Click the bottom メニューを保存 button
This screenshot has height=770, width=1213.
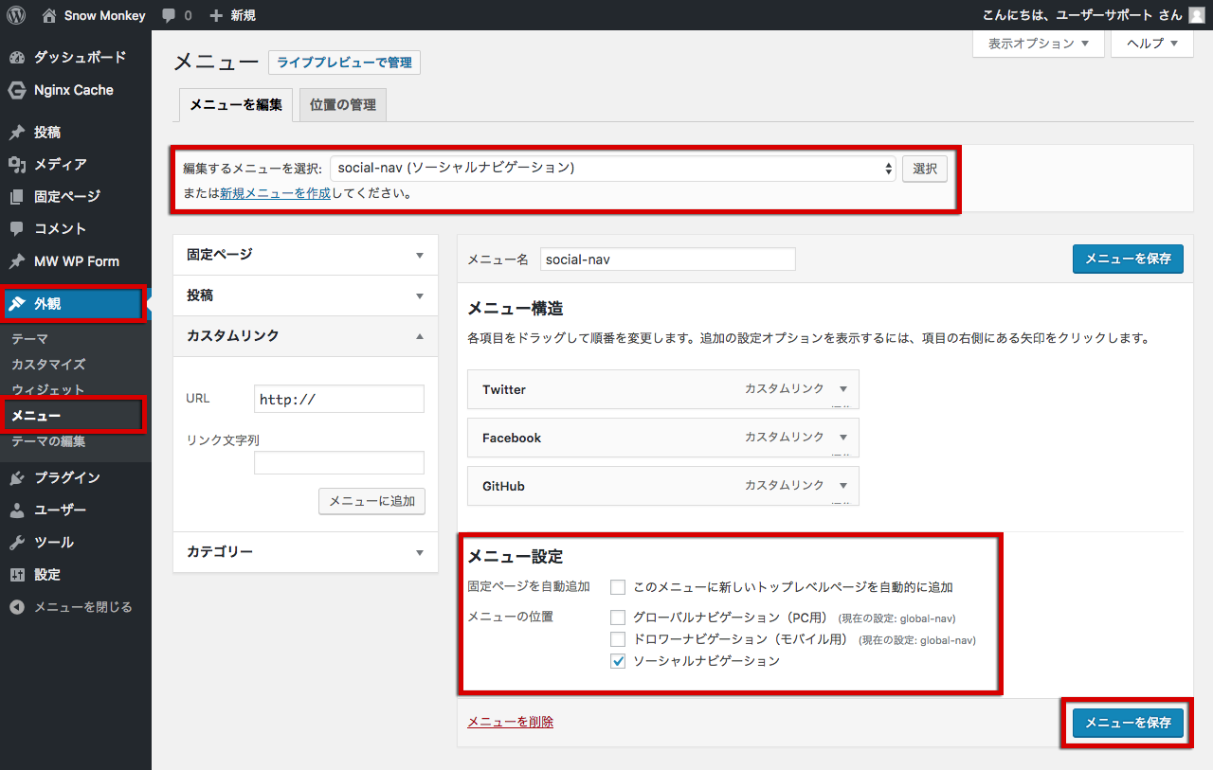tap(1128, 723)
